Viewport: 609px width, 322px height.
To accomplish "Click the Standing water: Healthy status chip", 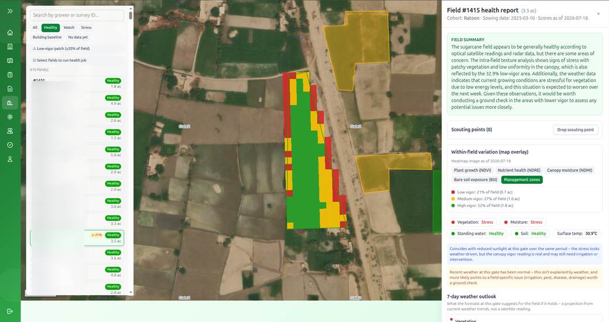I will [x=477, y=234].
